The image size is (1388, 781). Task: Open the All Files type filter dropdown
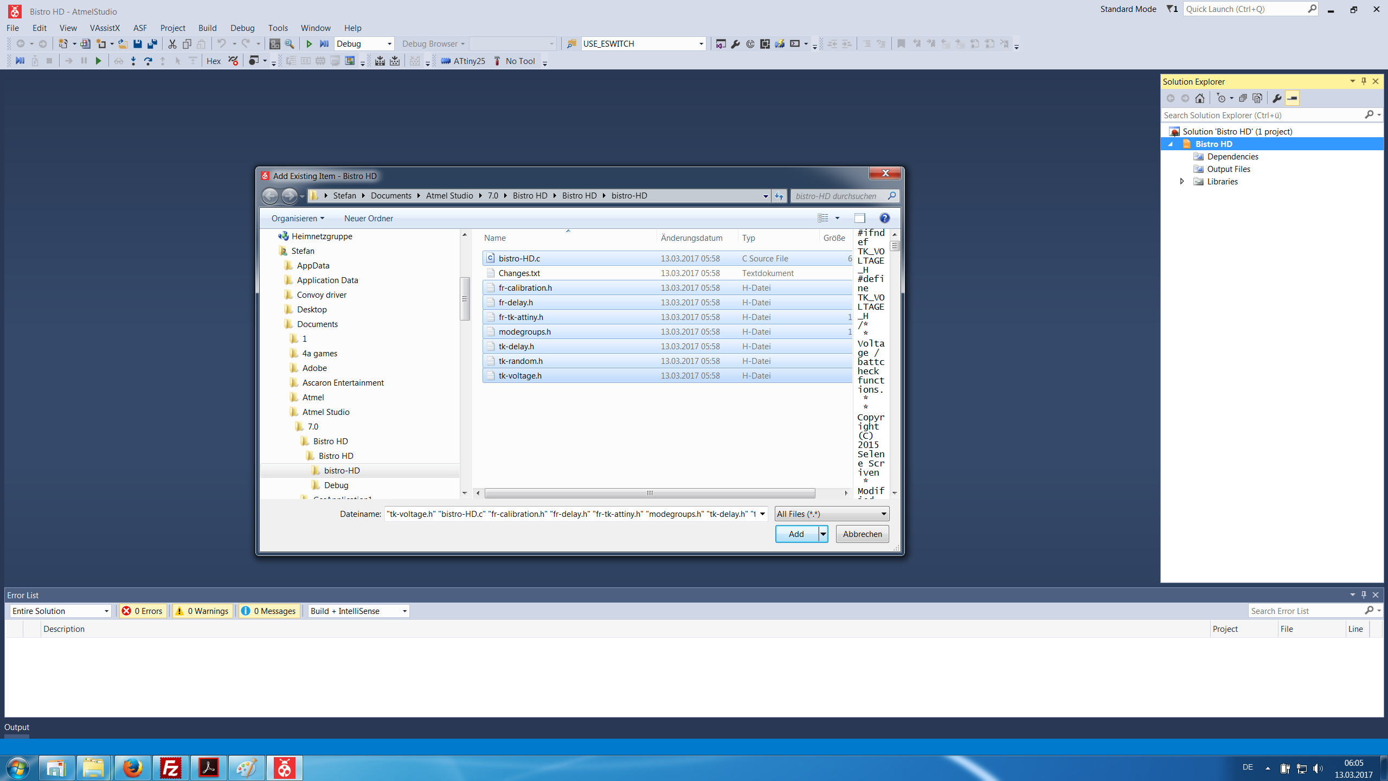[832, 514]
